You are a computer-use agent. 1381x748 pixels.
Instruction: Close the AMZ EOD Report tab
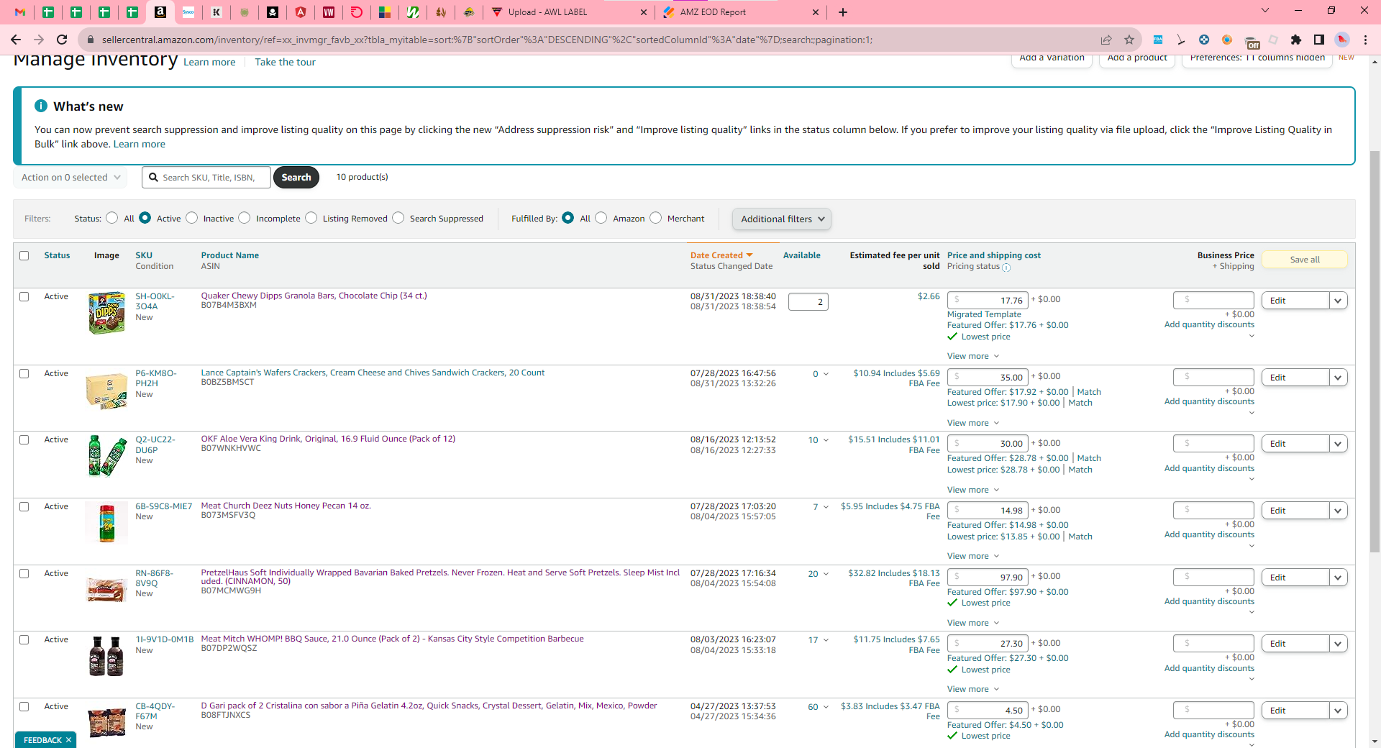(815, 12)
